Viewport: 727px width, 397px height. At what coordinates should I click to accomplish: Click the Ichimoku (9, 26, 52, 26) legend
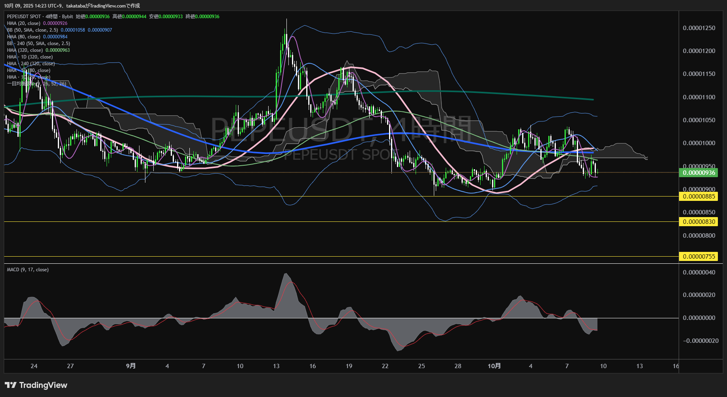[x=36, y=84]
